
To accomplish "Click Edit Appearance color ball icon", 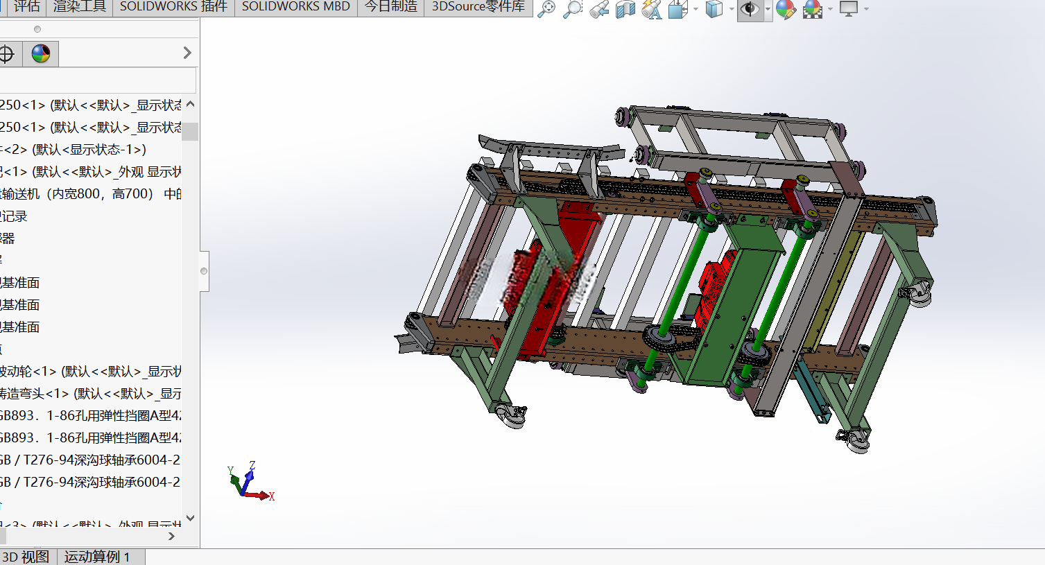I will (x=786, y=9).
